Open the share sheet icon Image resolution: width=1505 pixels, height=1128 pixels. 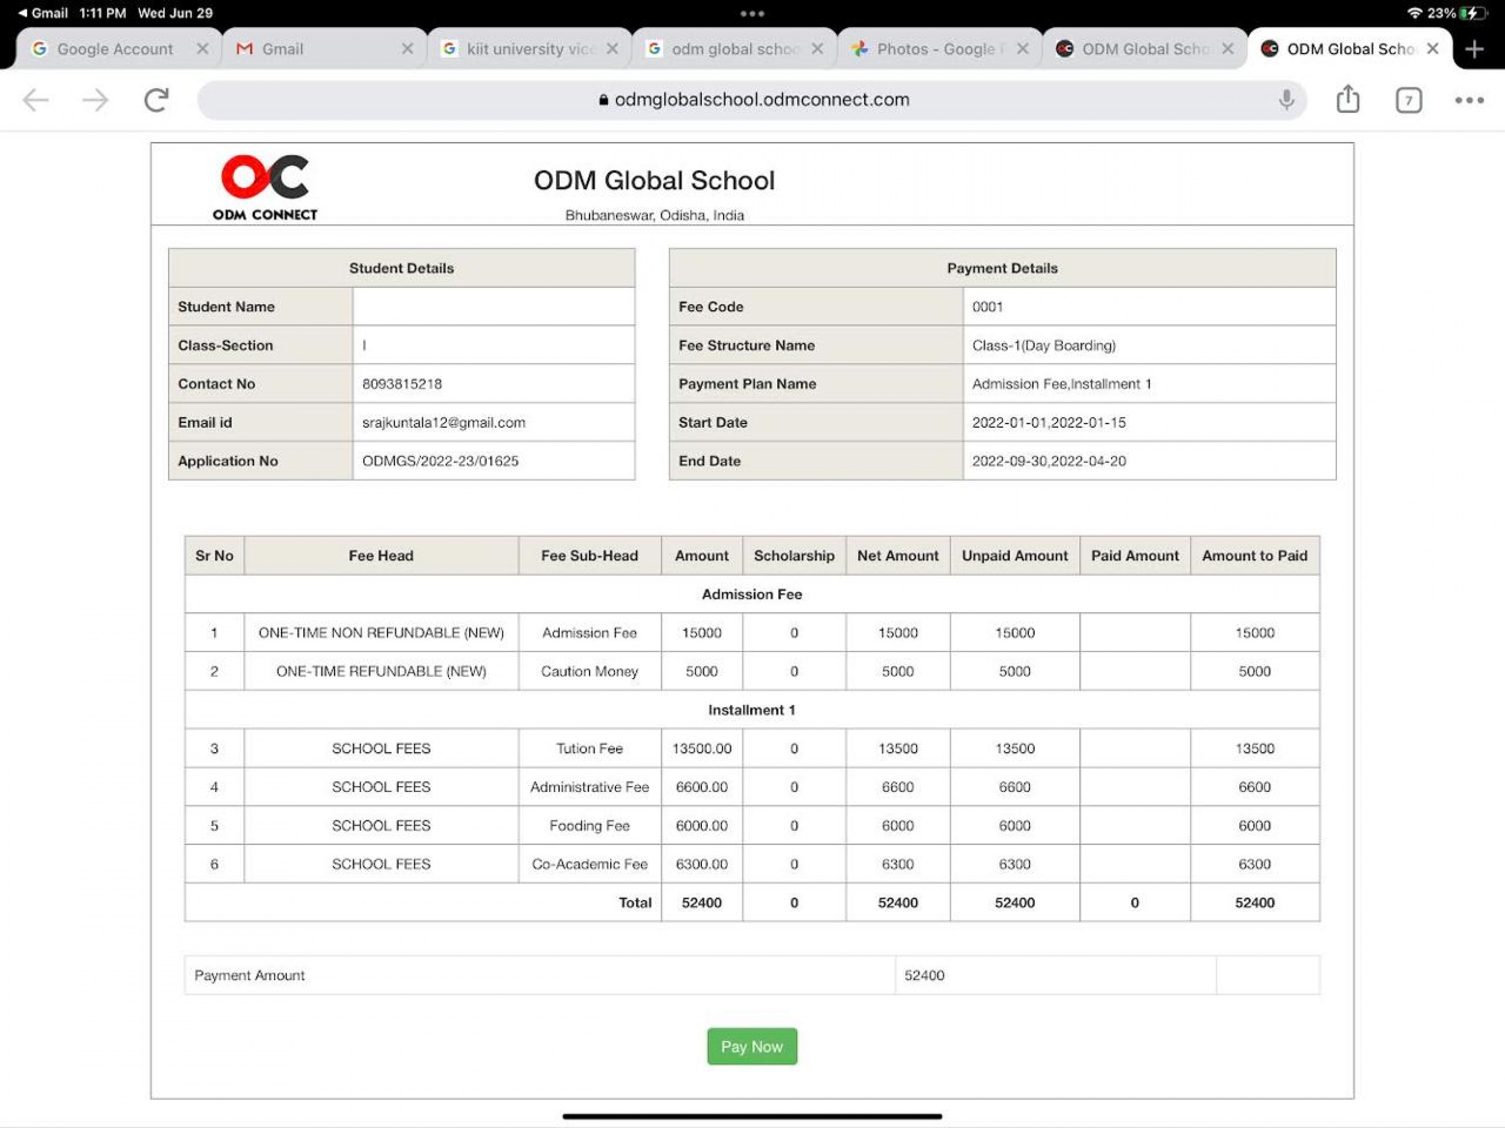1347,100
